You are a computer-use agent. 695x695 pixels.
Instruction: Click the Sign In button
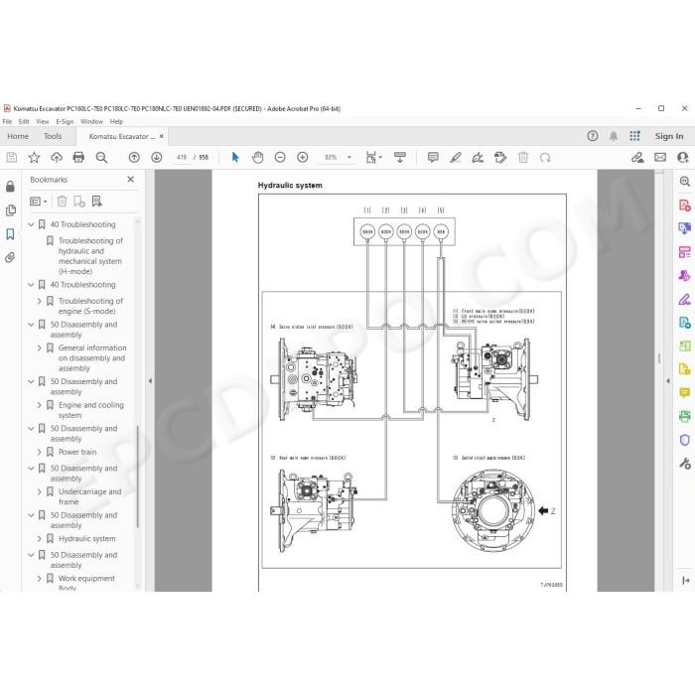(x=669, y=136)
